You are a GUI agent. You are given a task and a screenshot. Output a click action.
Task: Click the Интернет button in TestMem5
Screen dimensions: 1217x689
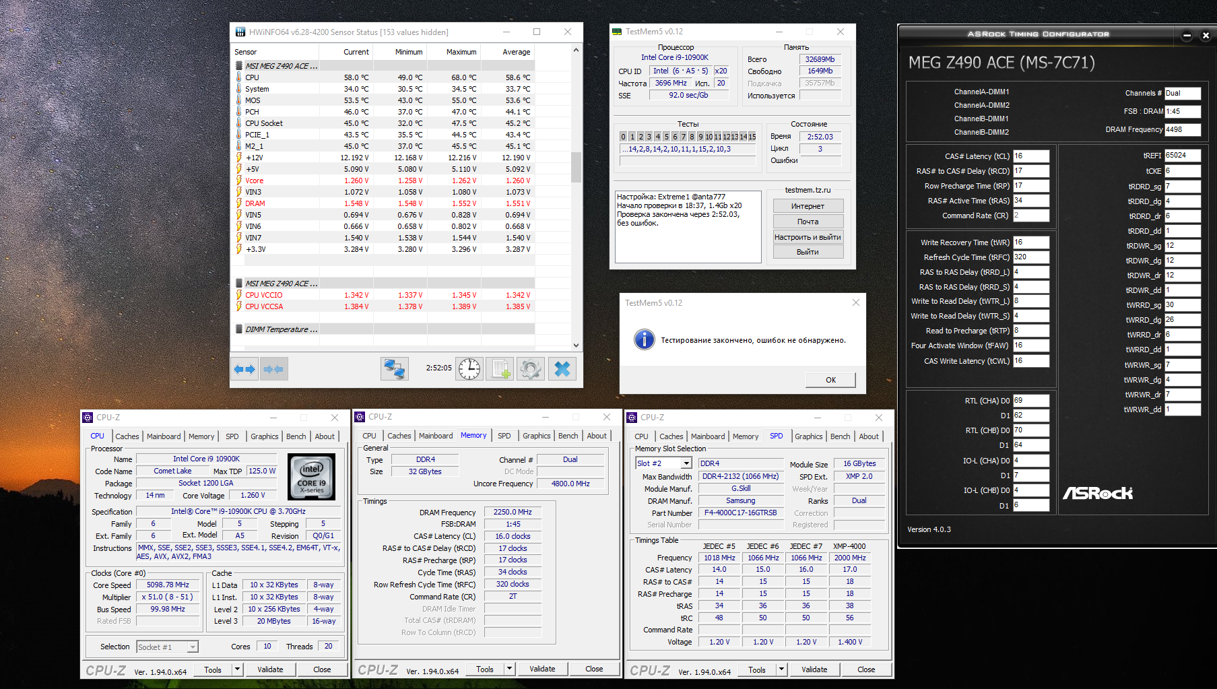pyautogui.click(x=808, y=206)
